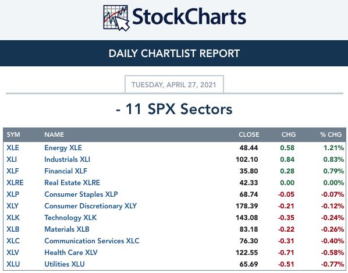Viewport: 348px width, 273px height.
Task: Click the % CHG column header
Action: click(331, 134)
